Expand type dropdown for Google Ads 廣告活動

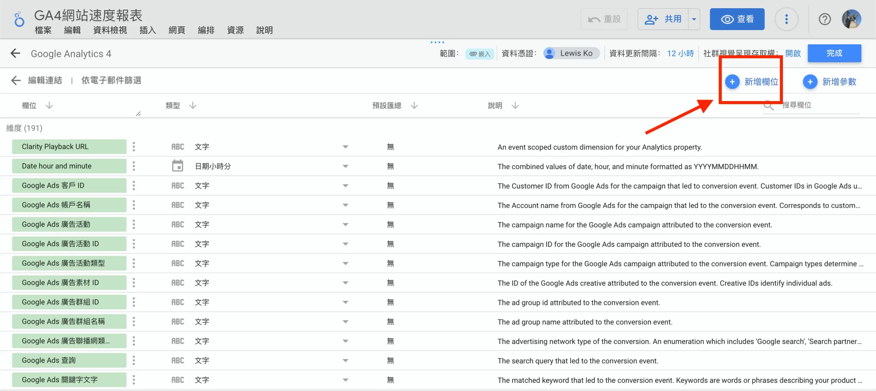(x=345, y=225)
